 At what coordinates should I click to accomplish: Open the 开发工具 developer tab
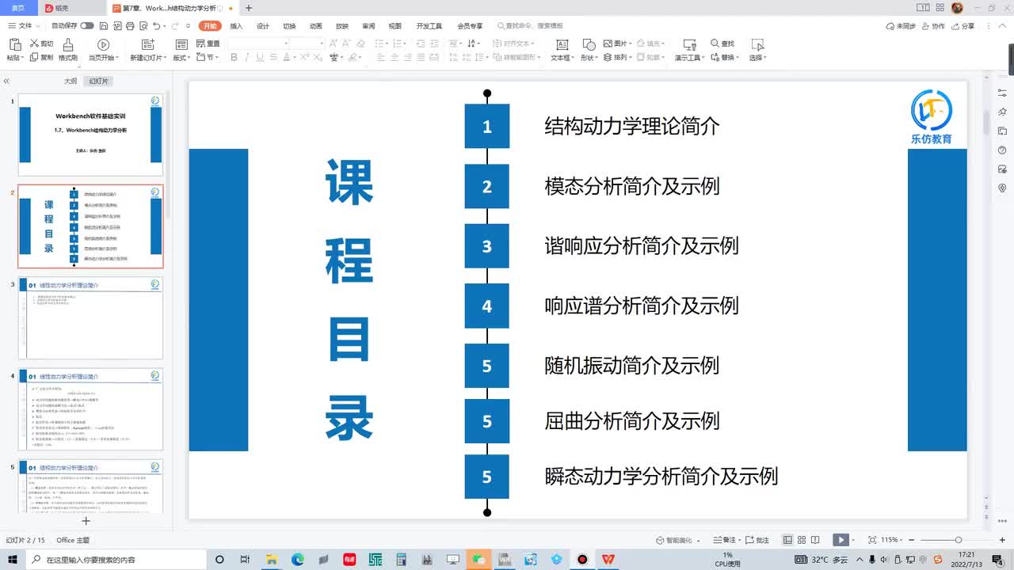pyautogui.click(x=429, y=26)
